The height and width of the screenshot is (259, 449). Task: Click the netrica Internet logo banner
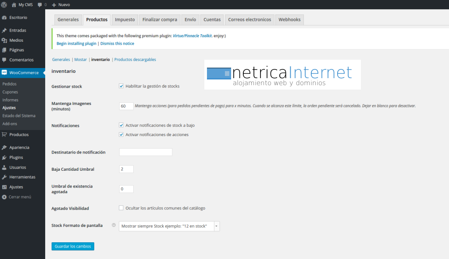[x=282, y=75]
